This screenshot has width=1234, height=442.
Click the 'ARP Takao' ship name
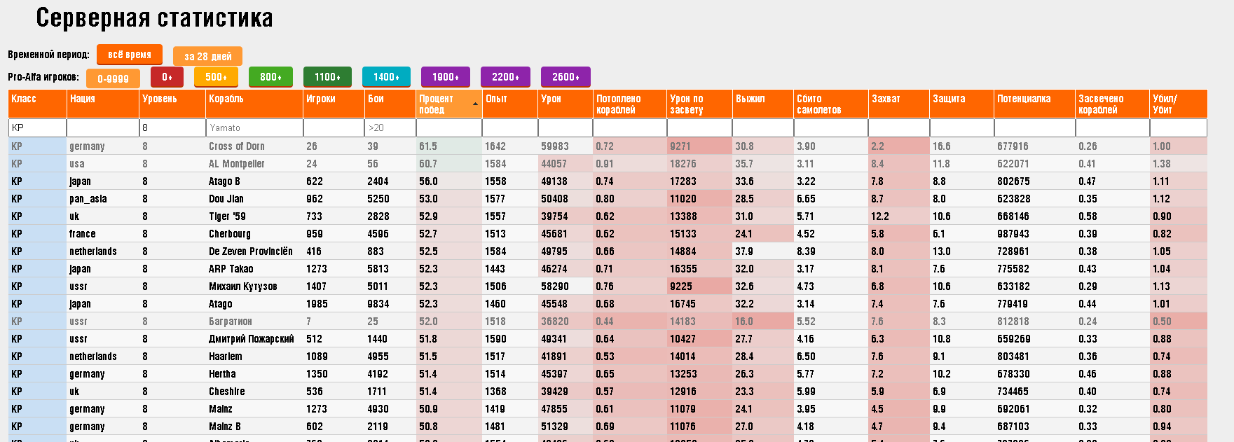click(x=231, y=269)
